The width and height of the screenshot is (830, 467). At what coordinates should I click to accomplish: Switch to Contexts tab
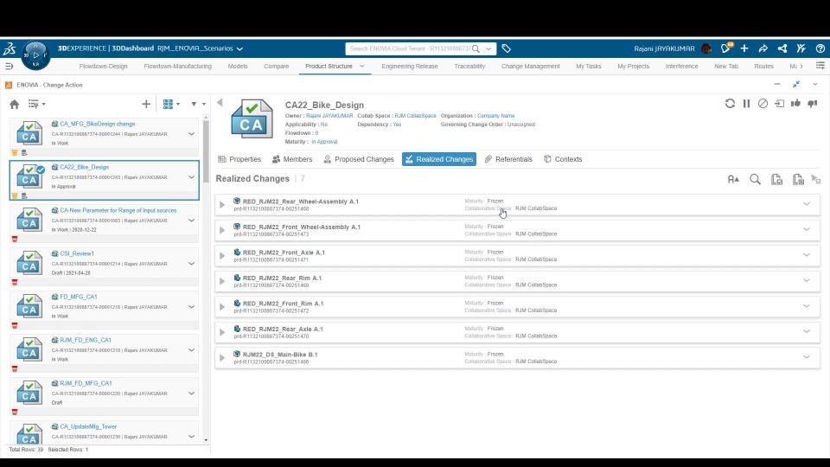tap(563, 159)
